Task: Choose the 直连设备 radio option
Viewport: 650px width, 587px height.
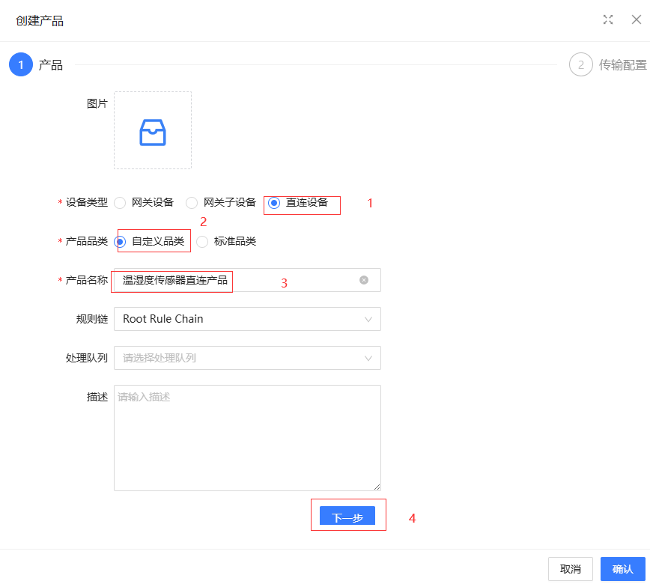Action: coord(274,203)
